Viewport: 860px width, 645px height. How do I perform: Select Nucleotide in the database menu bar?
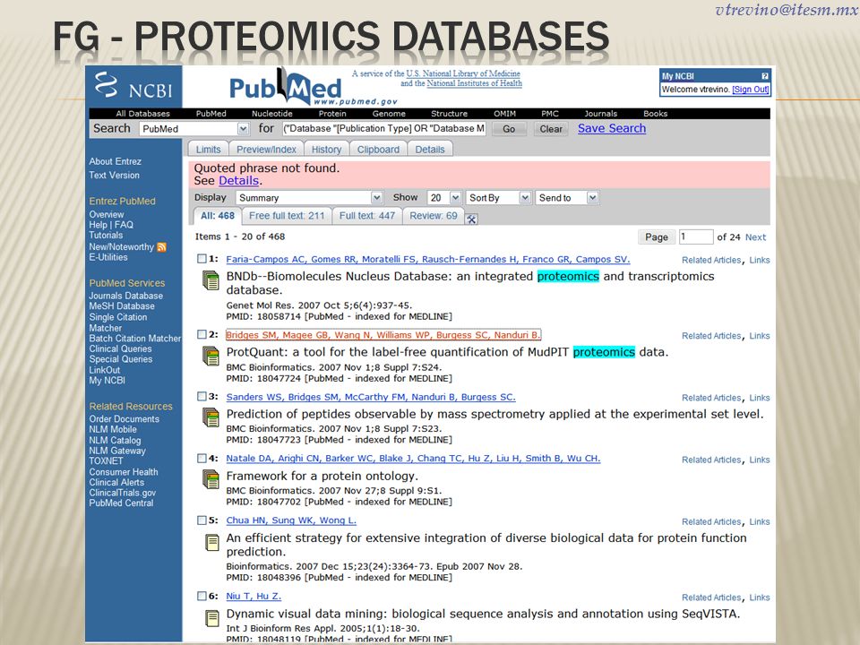click(272, 114)
